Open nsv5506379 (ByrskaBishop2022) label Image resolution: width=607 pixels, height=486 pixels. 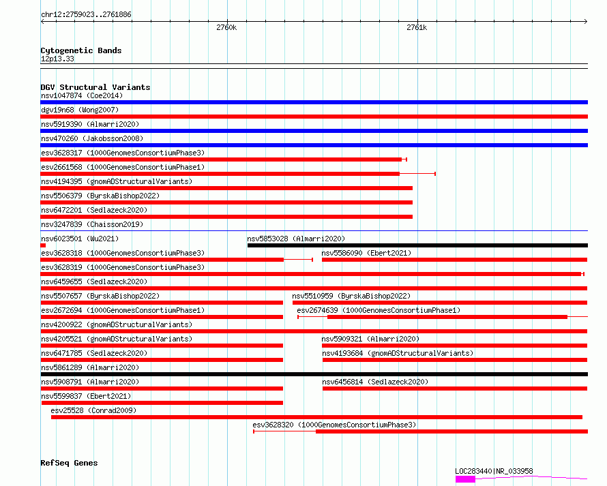tap(100, 196)
